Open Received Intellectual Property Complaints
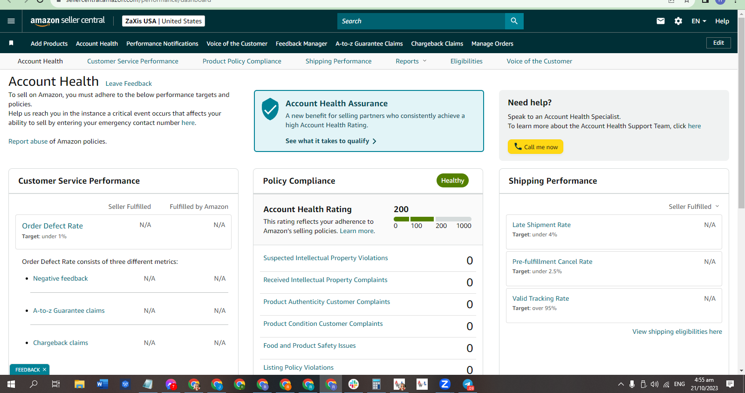This screenshot has height=393, width=745. (325, 280)
